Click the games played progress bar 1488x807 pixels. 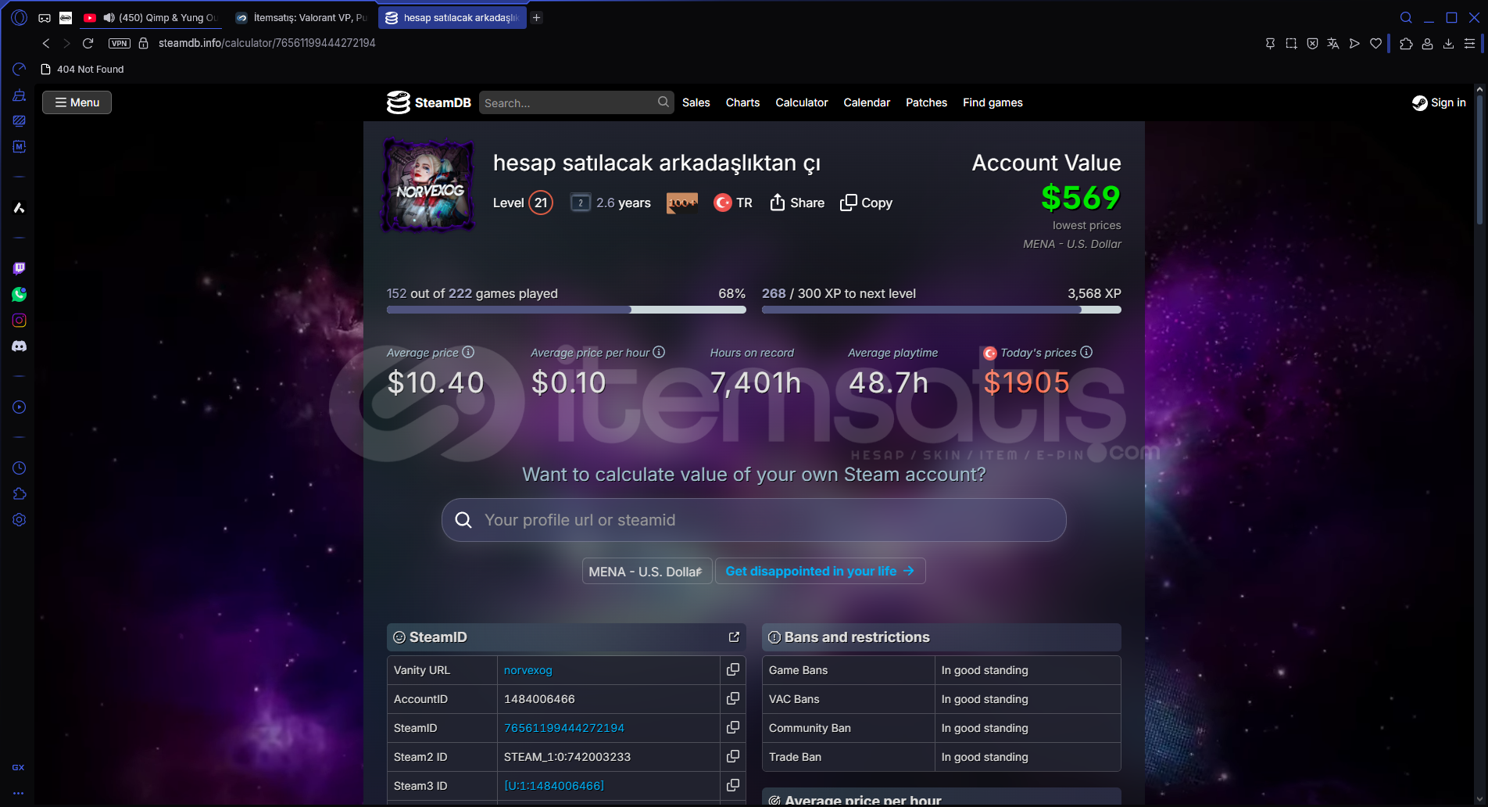(x=567, y=310)
